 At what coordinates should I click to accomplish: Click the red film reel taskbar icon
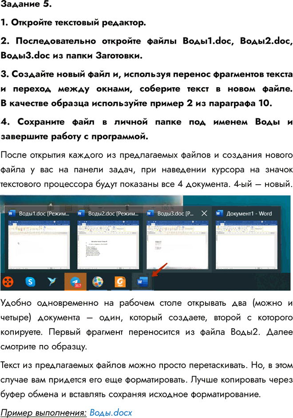click(x=8, y=281)
